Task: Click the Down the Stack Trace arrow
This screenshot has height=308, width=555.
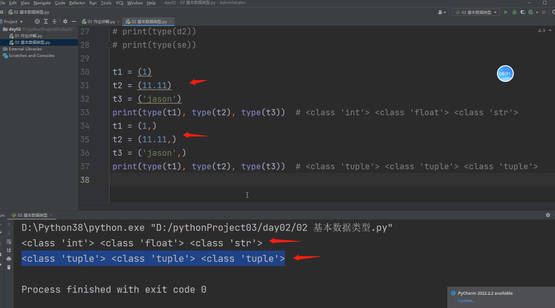Action: click(x=9, y=233)
